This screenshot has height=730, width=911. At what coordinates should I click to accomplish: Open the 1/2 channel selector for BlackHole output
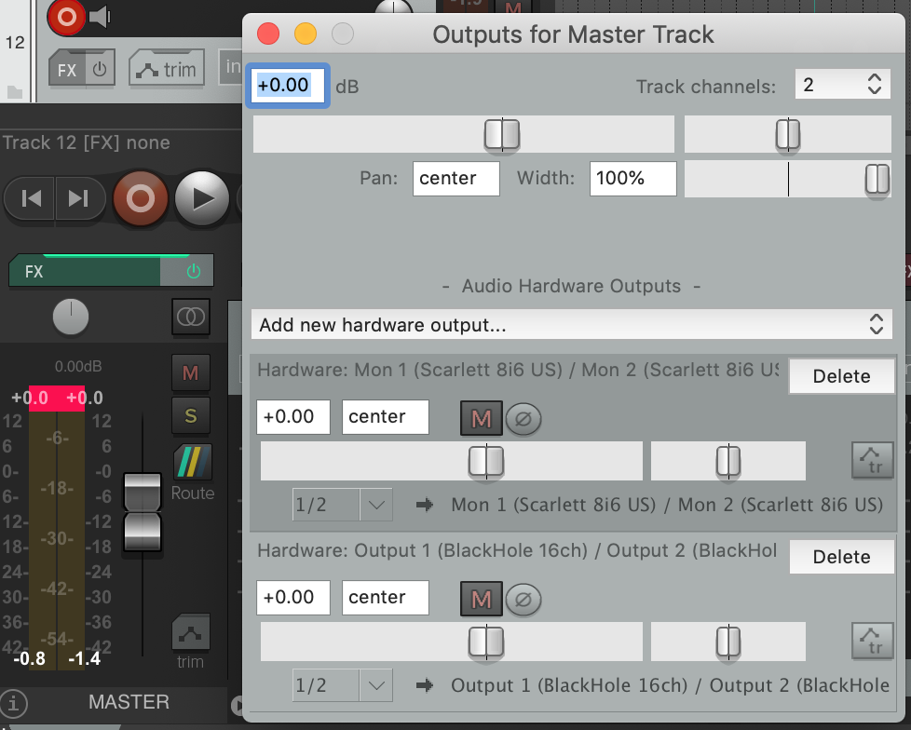343,684
